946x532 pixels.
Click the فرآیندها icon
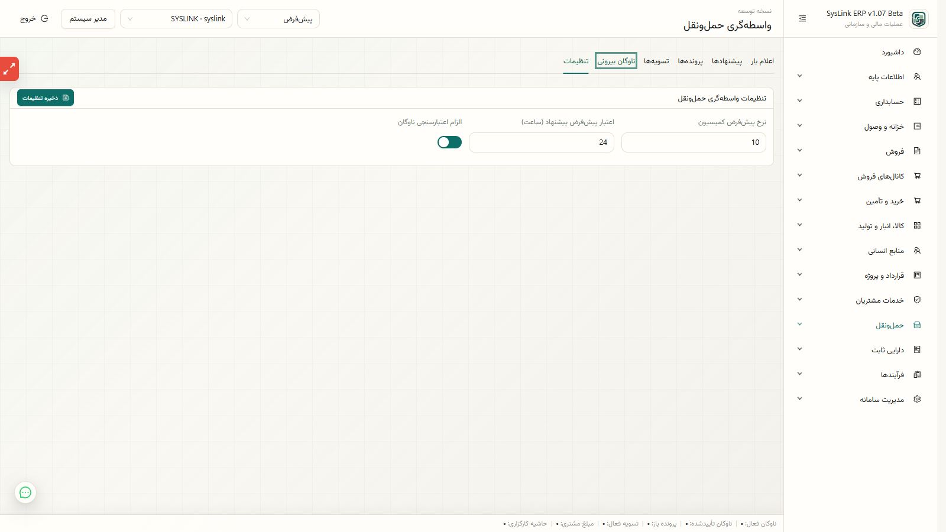pyautogui.click(x=917, y=375)
